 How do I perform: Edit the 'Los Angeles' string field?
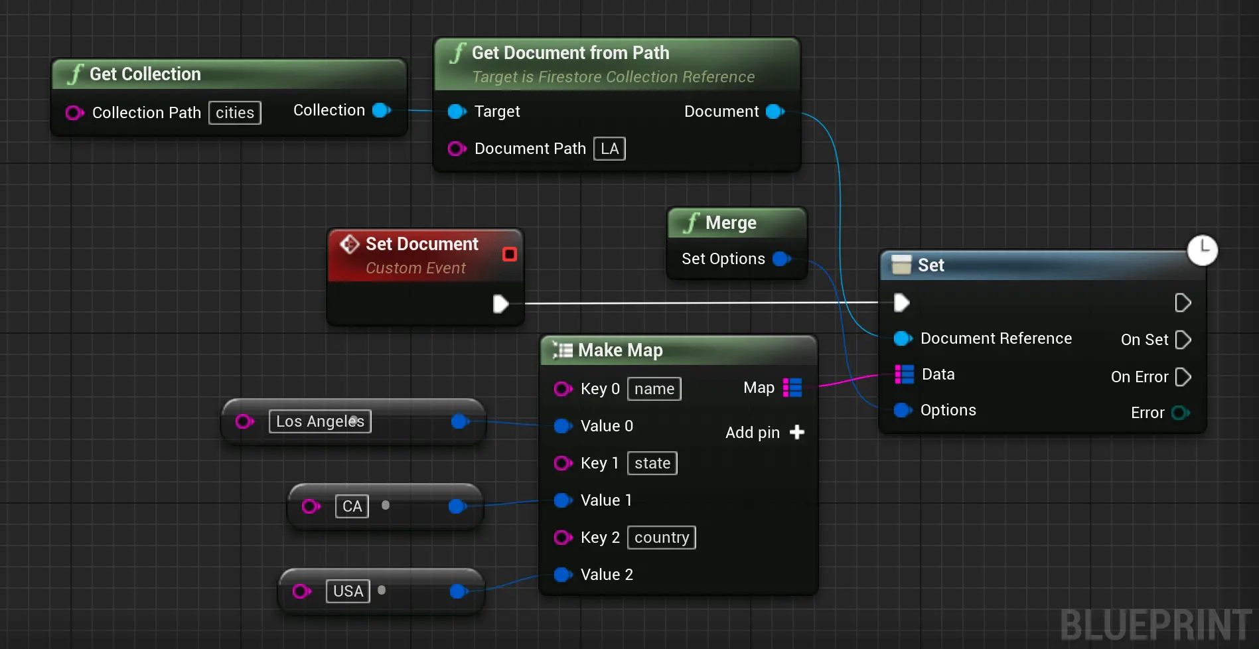point(320,421)
